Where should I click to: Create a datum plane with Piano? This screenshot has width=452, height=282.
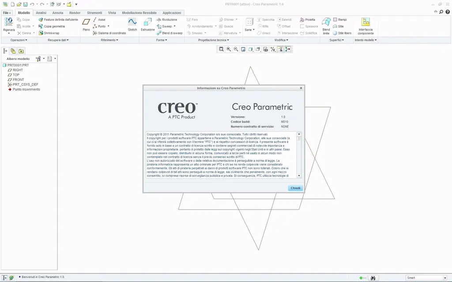click(x=86, y=25)
